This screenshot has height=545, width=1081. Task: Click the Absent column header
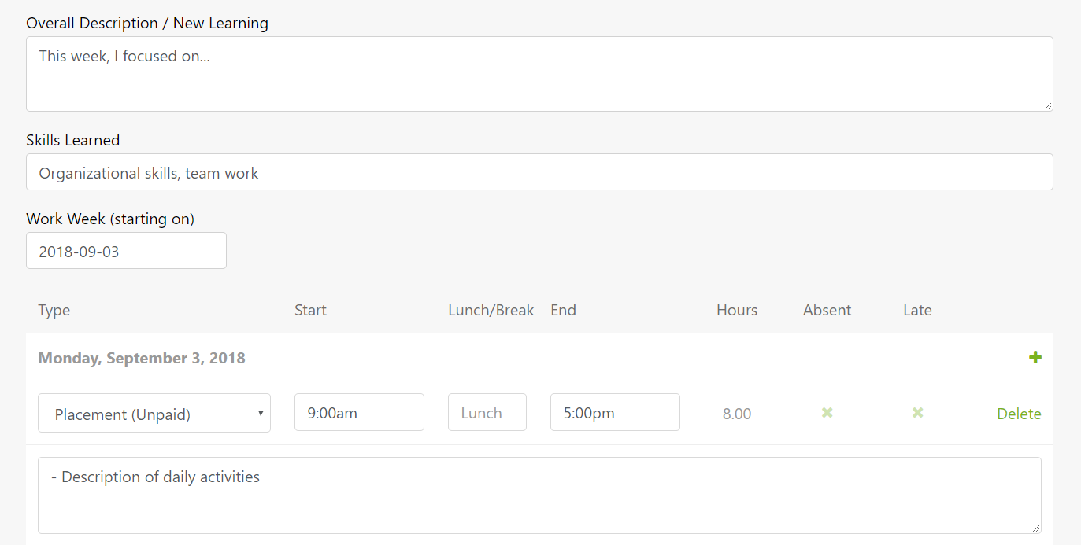click(x=827, y=310)
